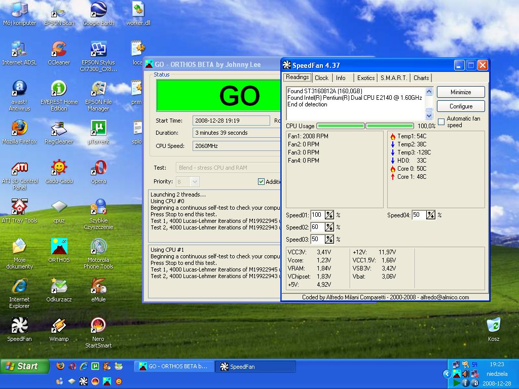Launch Internet Explorer from the desktop
This screenshot has width=519, height=389.
(20, 293)
